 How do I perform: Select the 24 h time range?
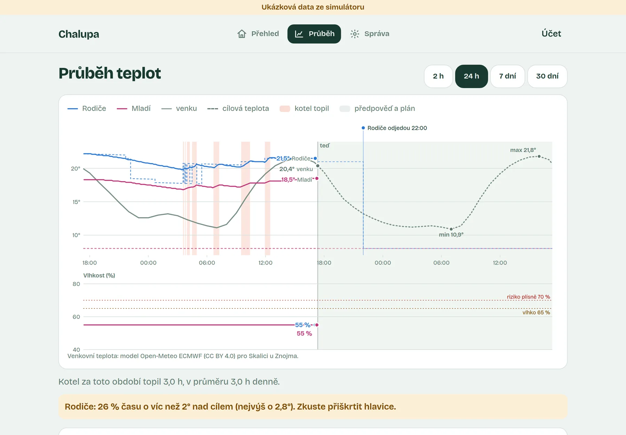[471, 76]
